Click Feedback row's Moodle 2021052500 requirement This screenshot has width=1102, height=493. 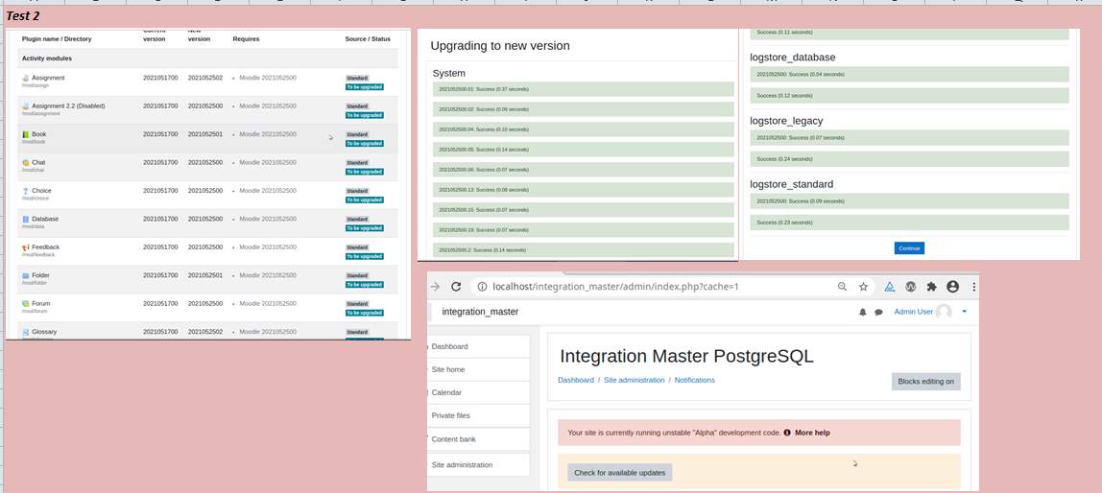point(268,247)
